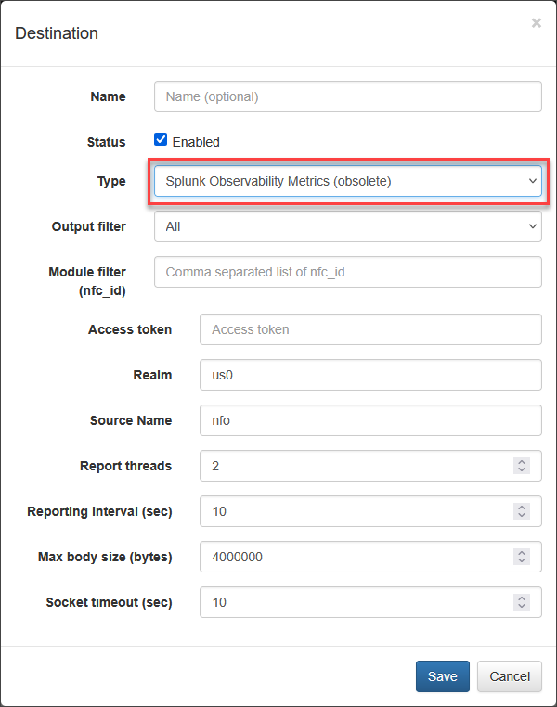This screenshot has height=707, width=557.
Task: Open the Type dropdown showing Splunk Observability Metrics
Action: [x=348, y=181]
